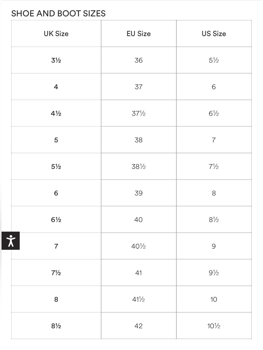The height and width of the screenshot is (350, 263).
Task: Open the accessibility widget icon
Action: point(11,241)
